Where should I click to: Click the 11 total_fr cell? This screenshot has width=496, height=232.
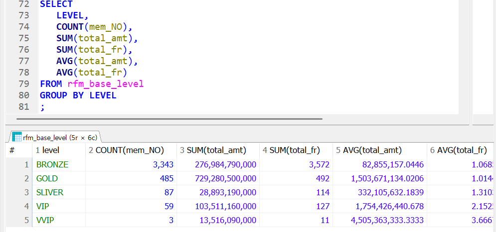coord(296,220)
